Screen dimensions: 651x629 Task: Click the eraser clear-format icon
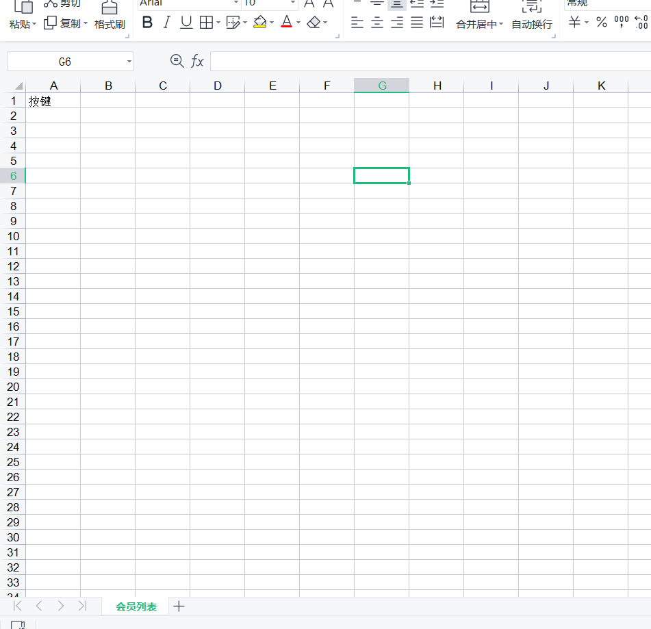click(314, 23)
